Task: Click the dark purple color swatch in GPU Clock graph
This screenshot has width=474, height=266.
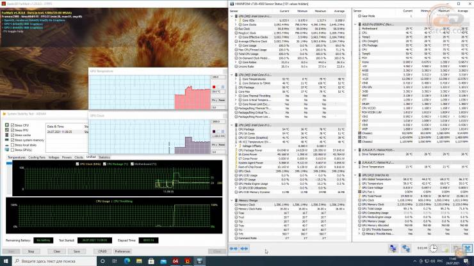Action: pos(214,132)
